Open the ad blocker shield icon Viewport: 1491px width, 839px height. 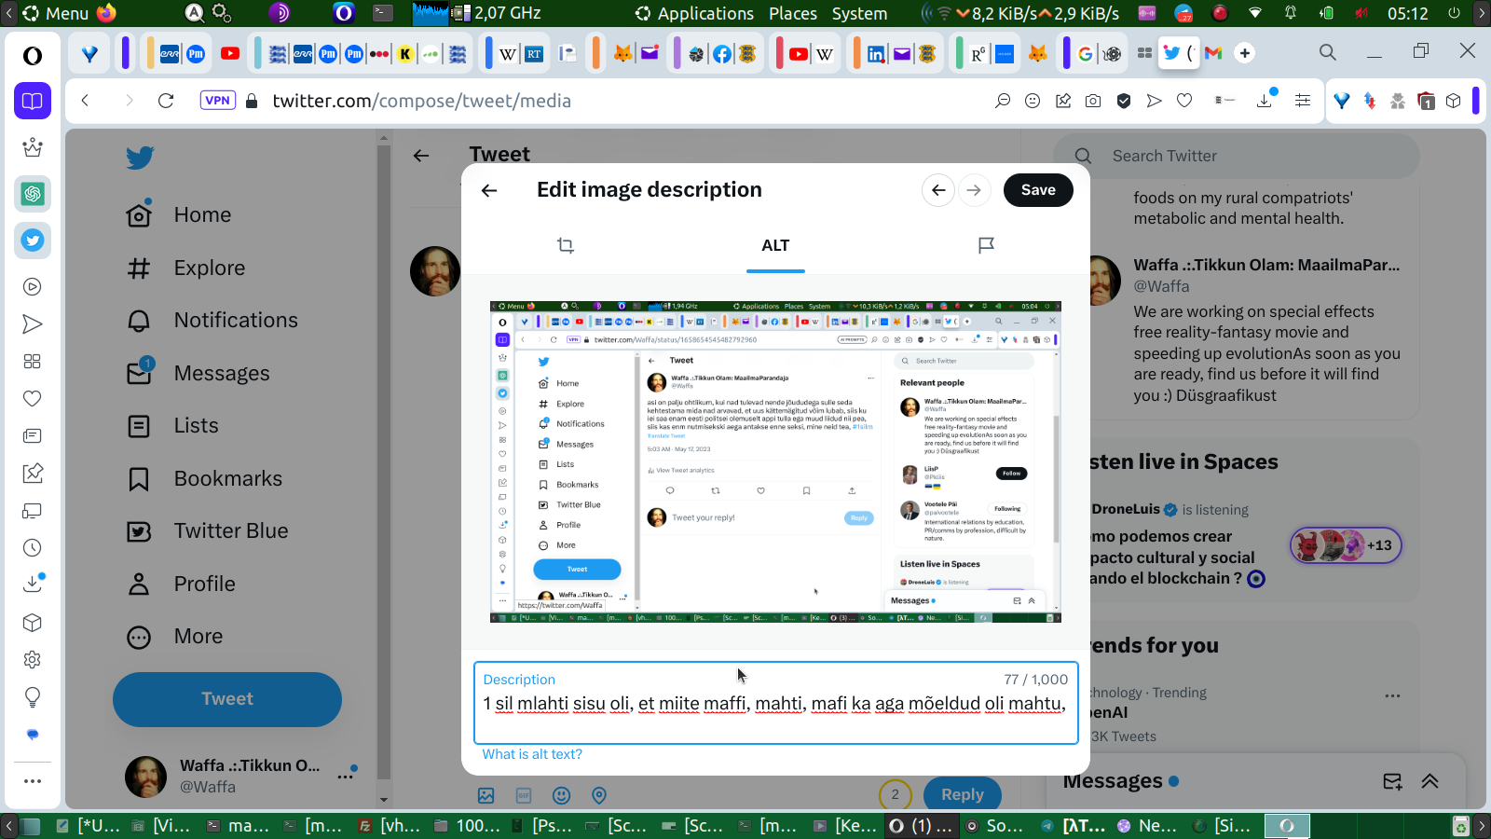(x=1124, y=101)
